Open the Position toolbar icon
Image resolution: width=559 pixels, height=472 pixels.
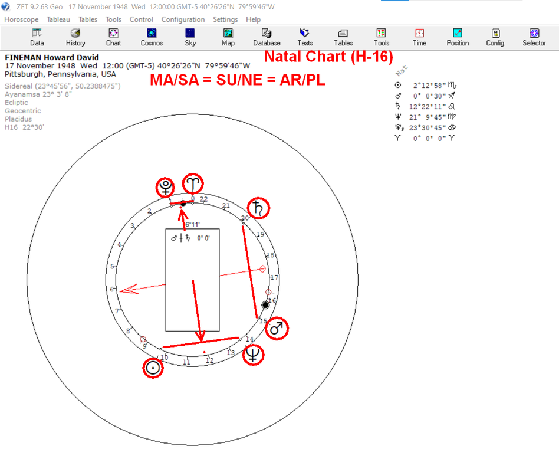(x=458, y=37)
